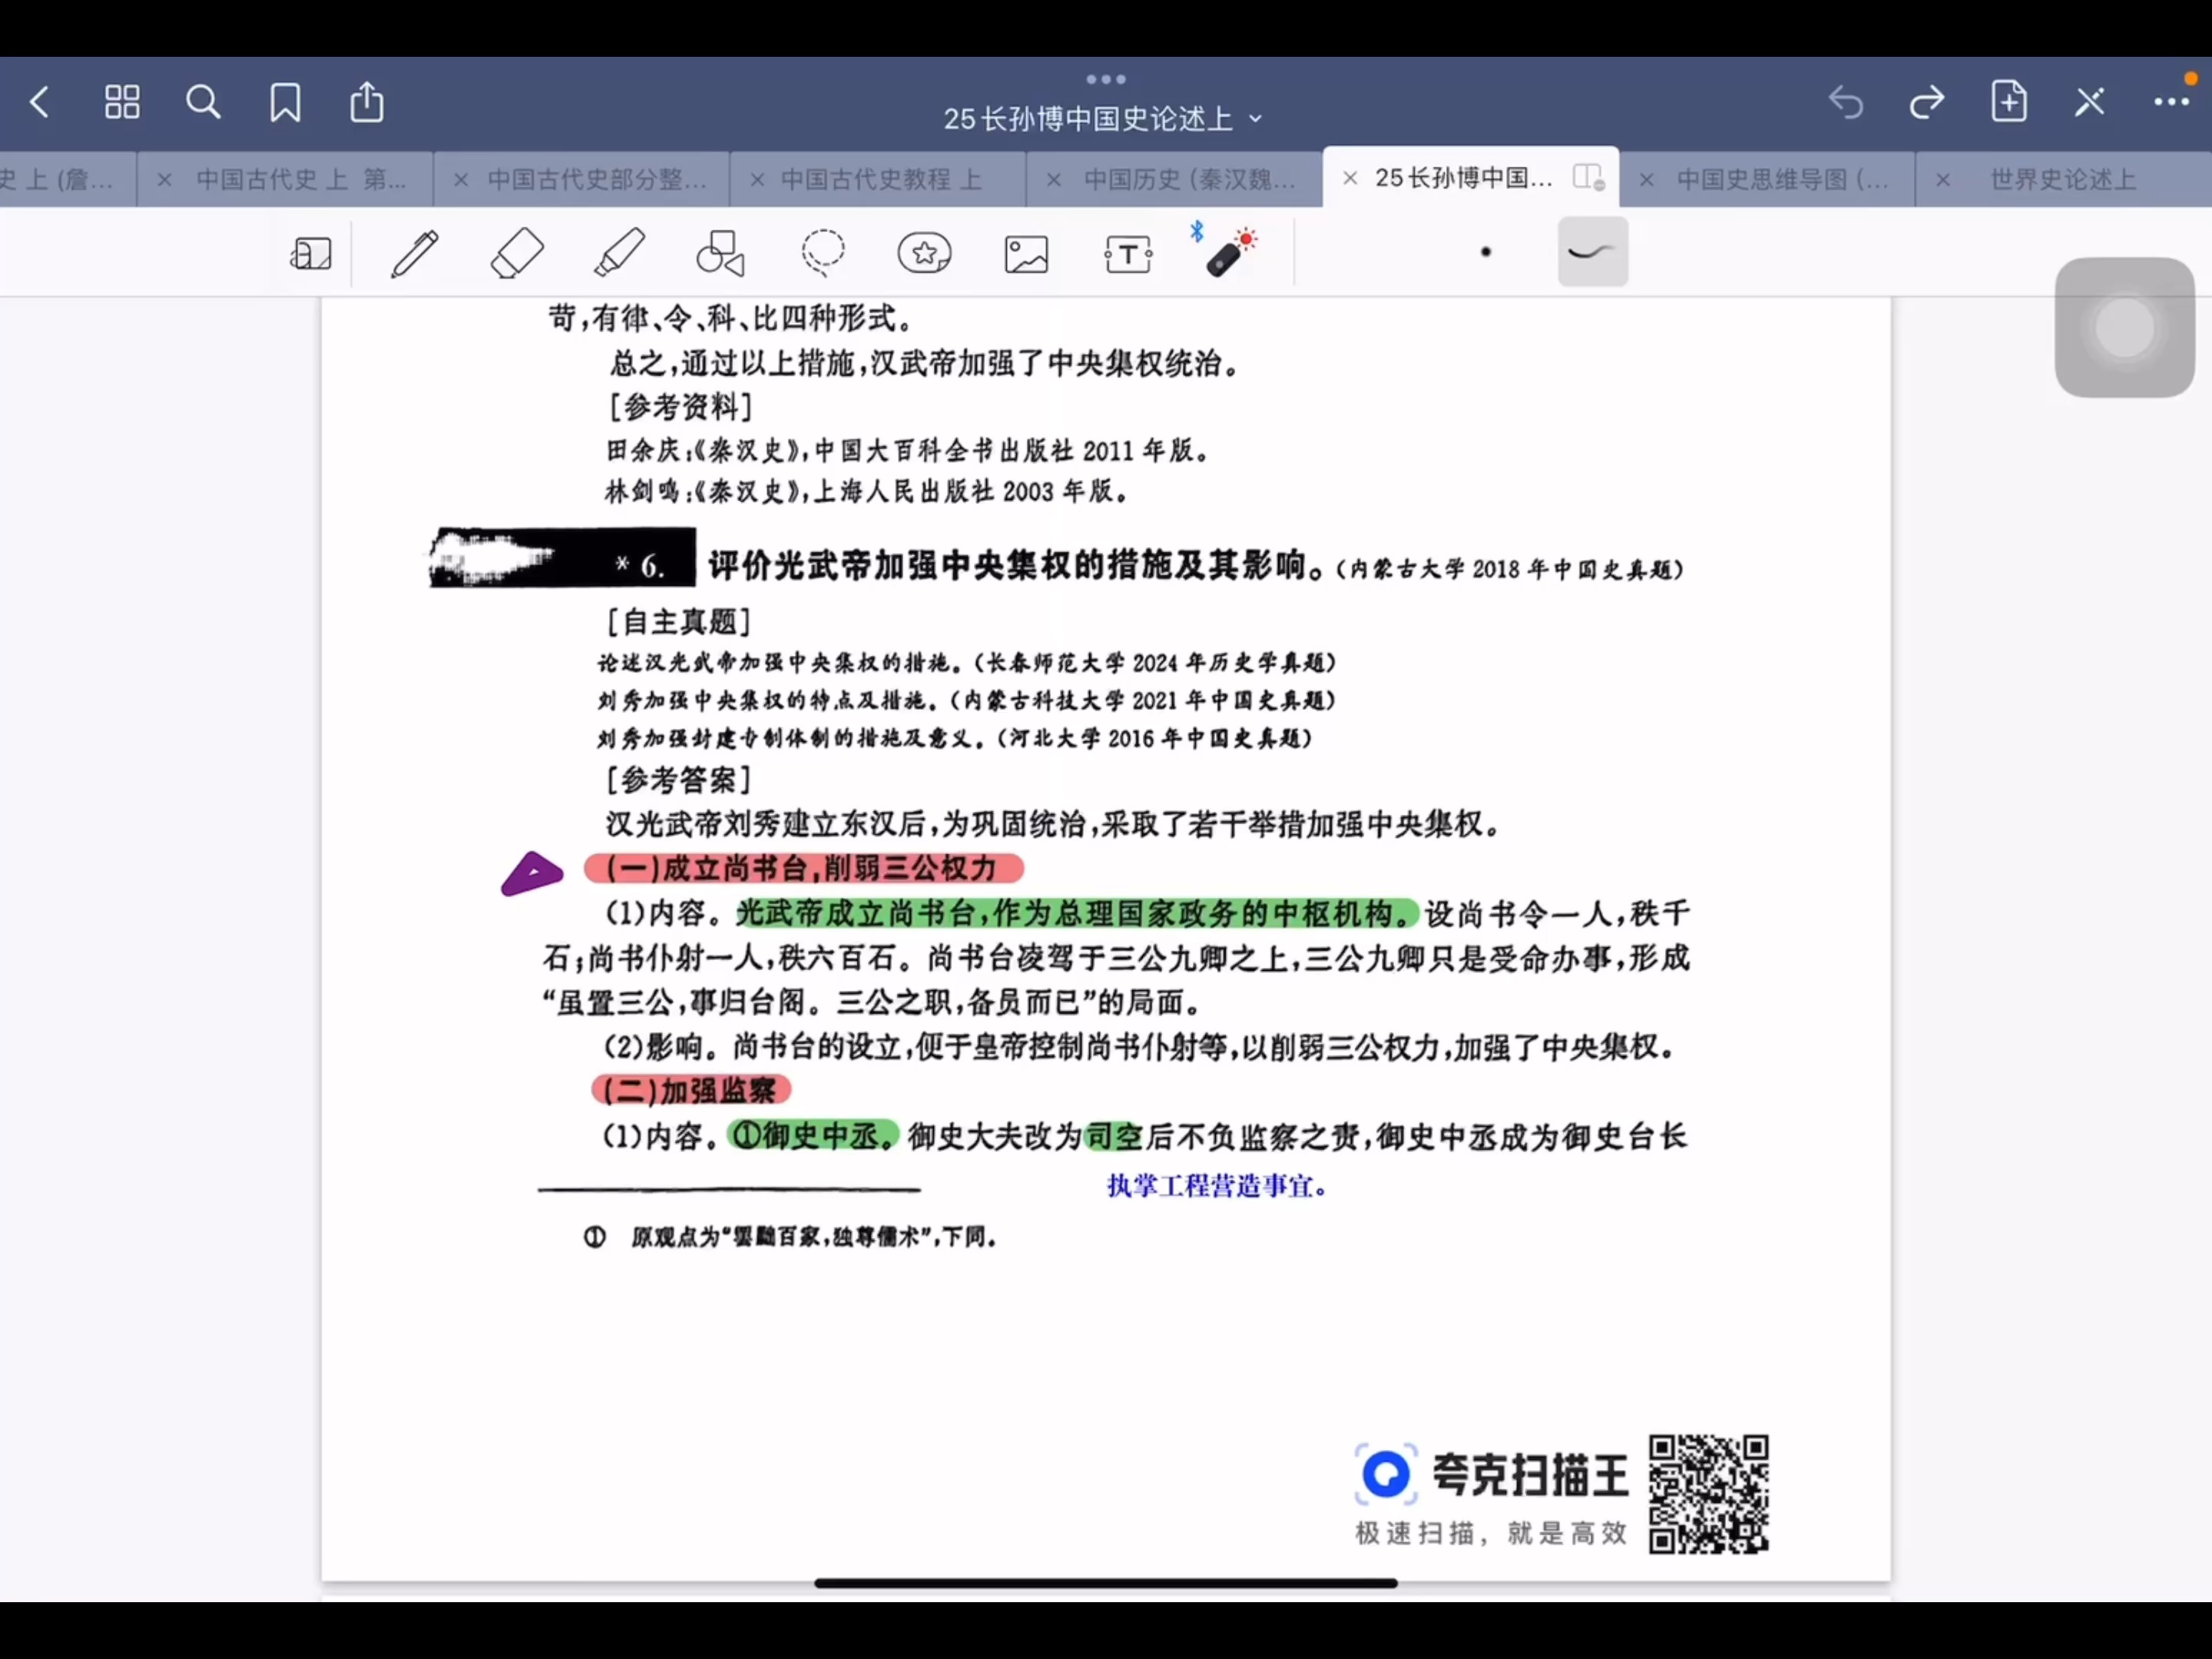This screenshot has width=2212, height=1659.
Task: Close the 中国历史 (秦汉魏... tab
Action: click(x=1054, y=180)
